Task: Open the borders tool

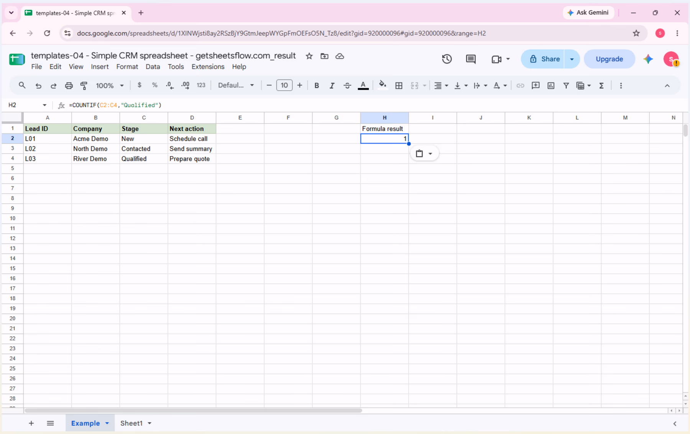Action: tap(399, 85)
